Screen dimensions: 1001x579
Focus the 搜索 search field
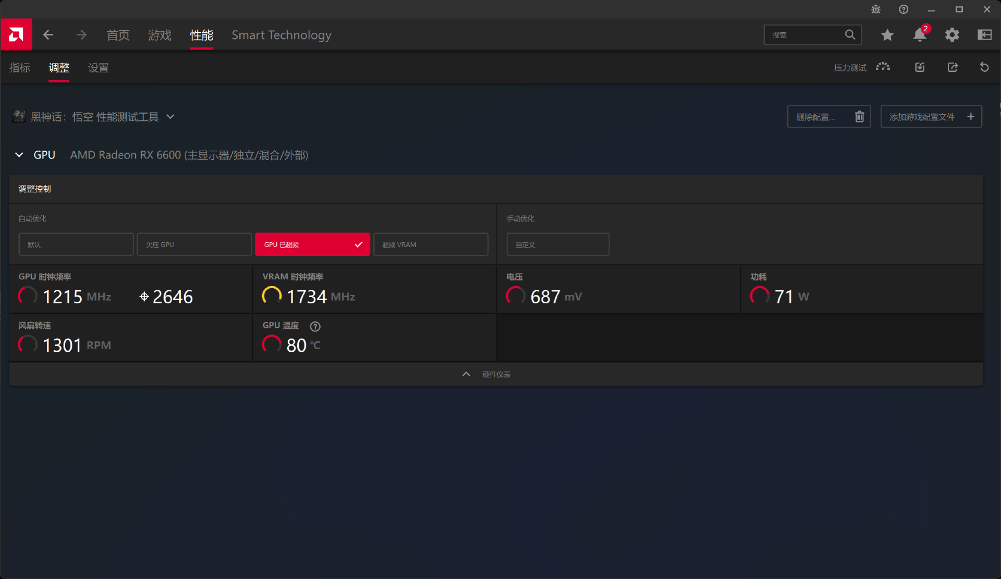pos(812,35)
